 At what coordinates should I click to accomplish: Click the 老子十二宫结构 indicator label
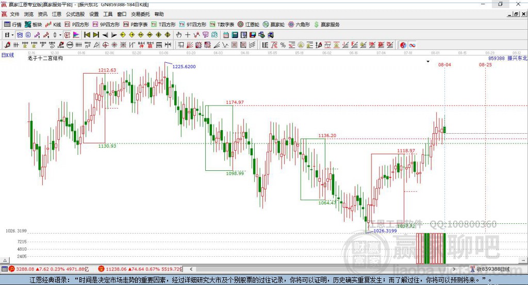click(45, 58)
